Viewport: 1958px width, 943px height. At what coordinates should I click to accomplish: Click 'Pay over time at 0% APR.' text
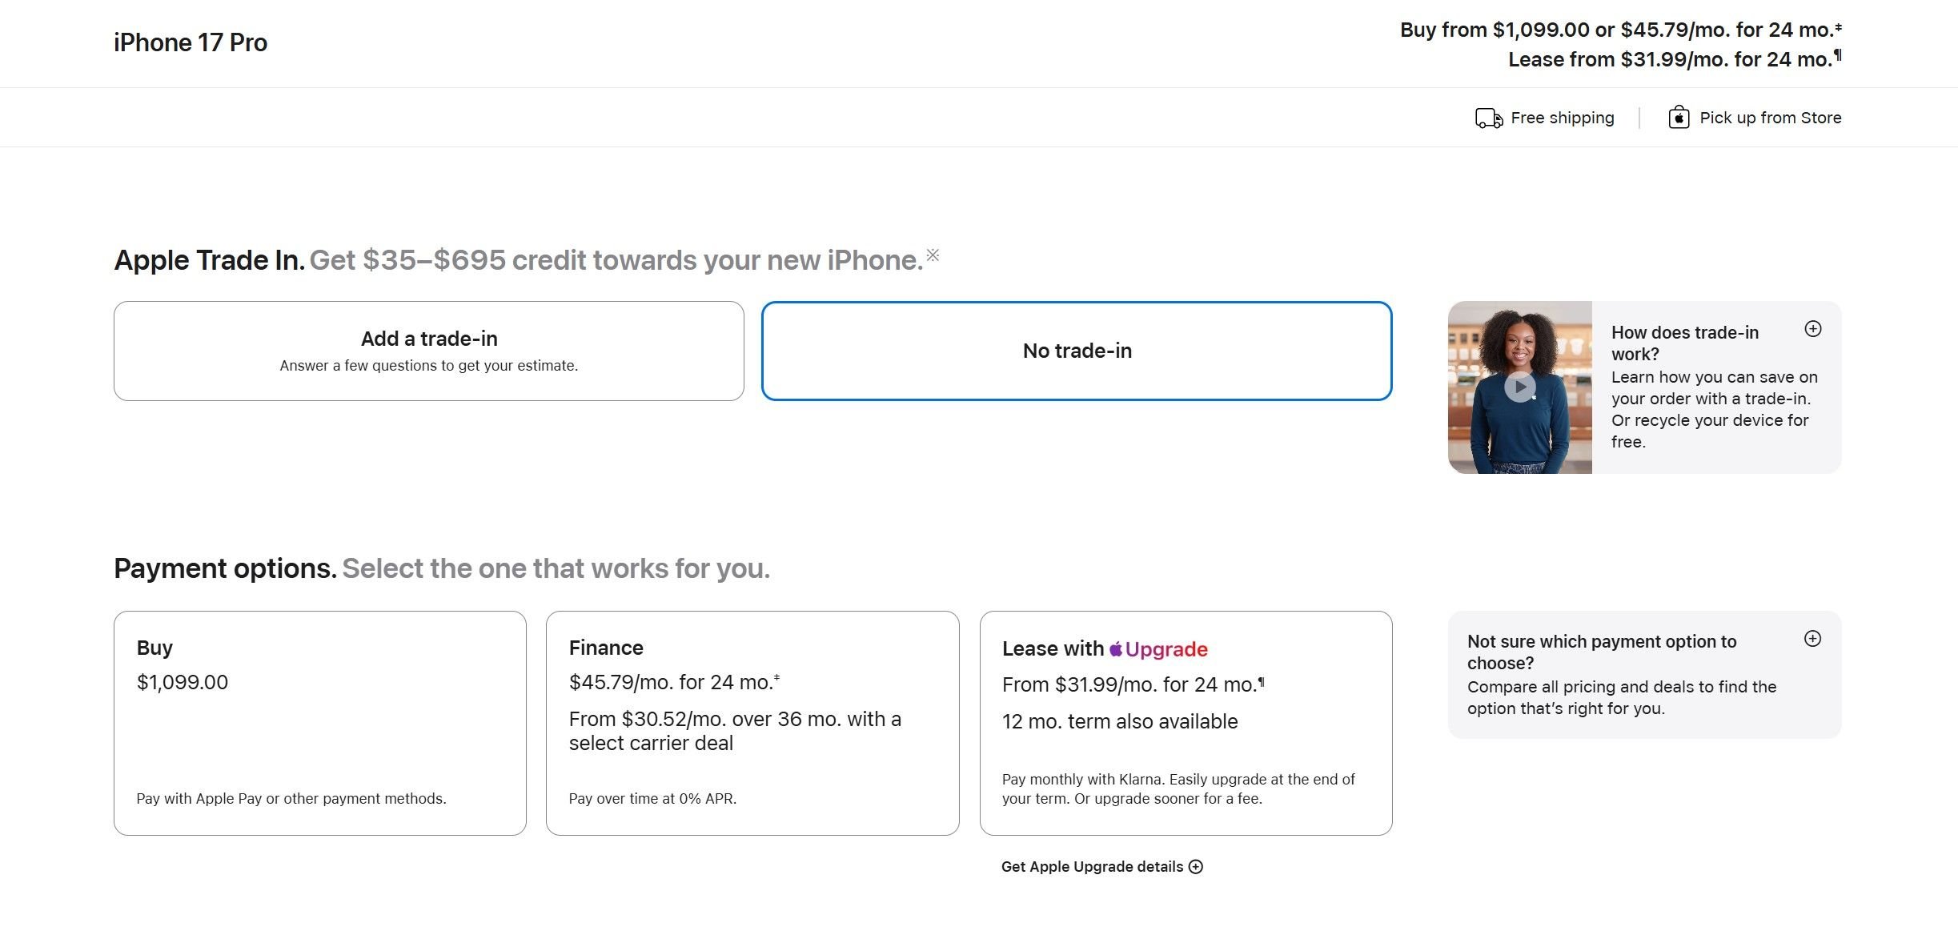652,799
